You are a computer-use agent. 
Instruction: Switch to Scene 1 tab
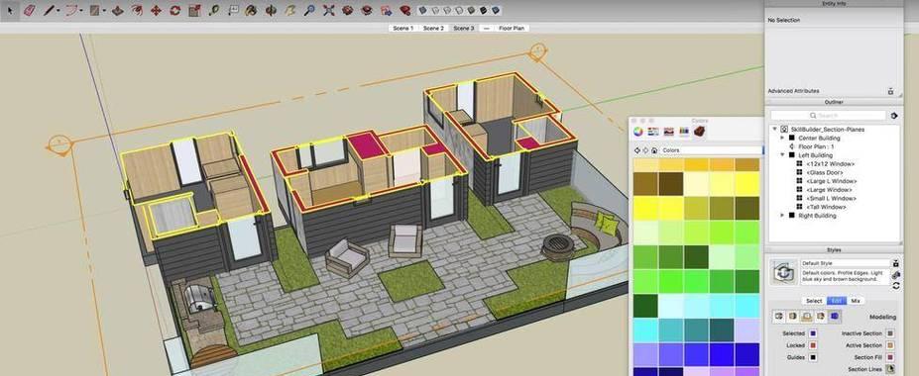point(403,28)
